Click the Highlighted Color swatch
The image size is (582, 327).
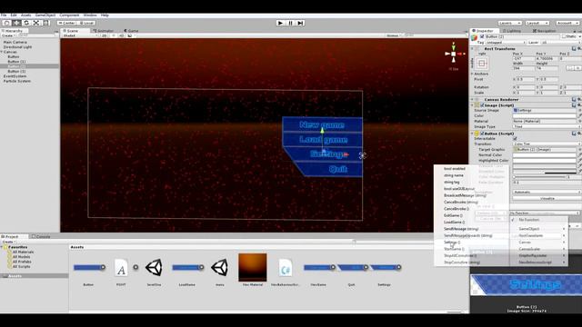coord(544,161)
